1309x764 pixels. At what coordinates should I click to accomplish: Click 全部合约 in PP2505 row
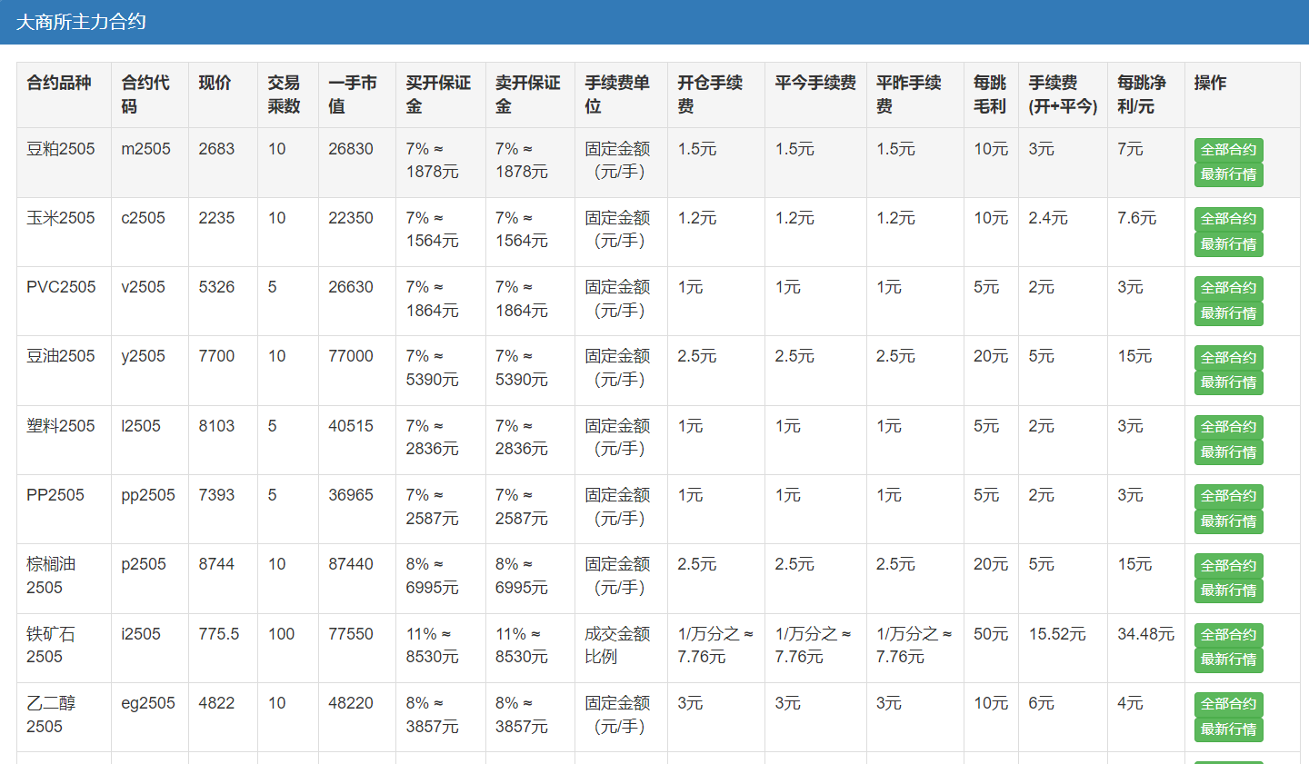1228,496
